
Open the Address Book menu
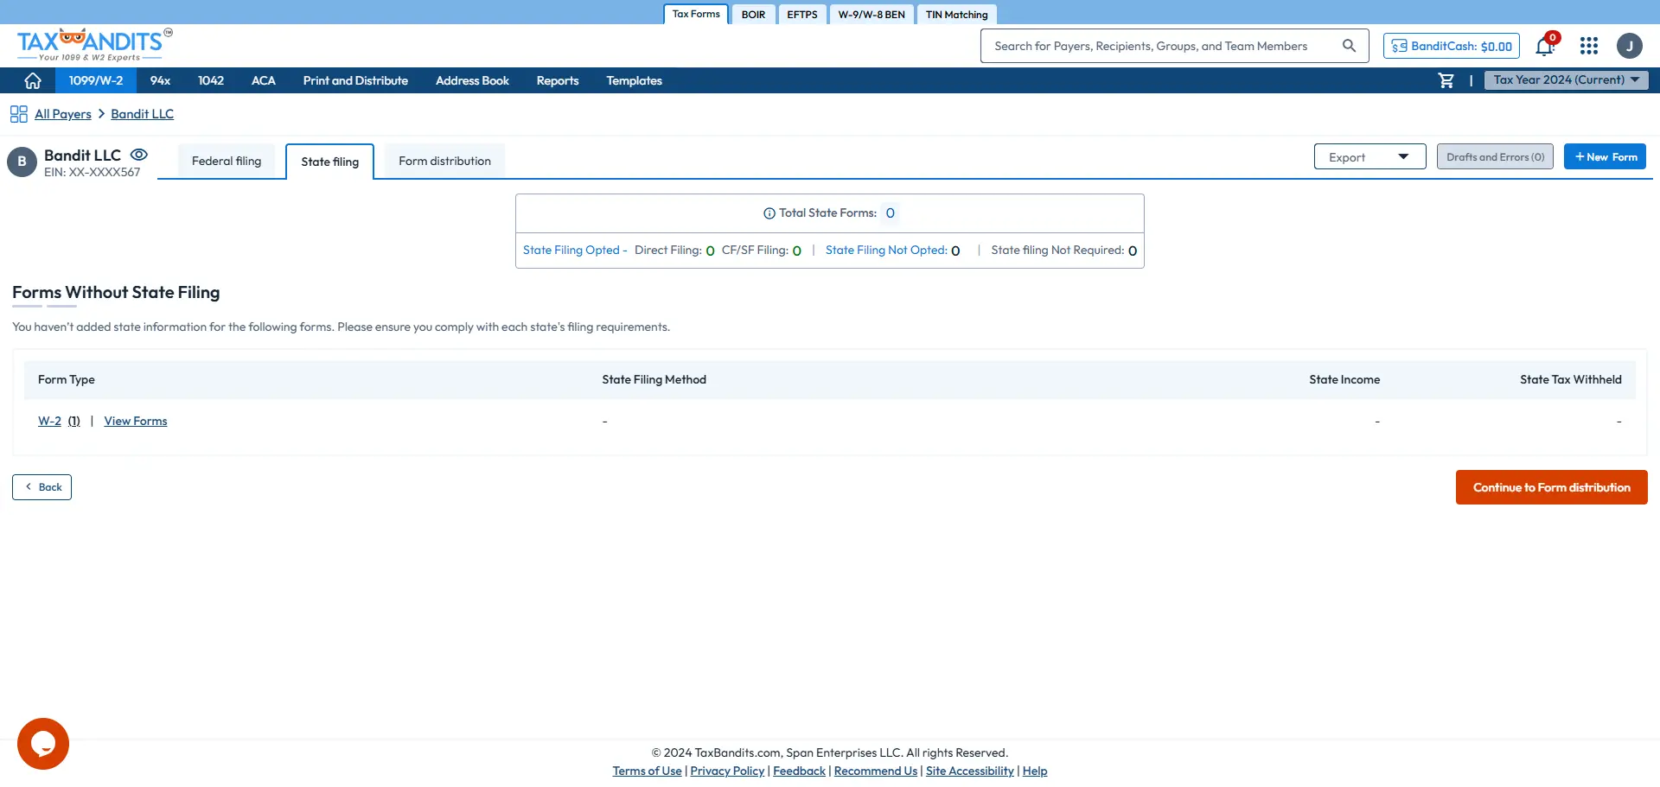click(x=472, y=80)
